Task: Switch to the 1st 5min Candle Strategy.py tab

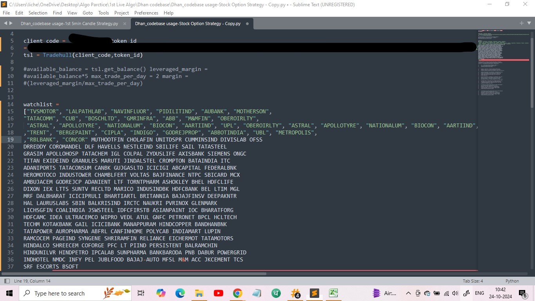Action: click(x=69, y=24)
